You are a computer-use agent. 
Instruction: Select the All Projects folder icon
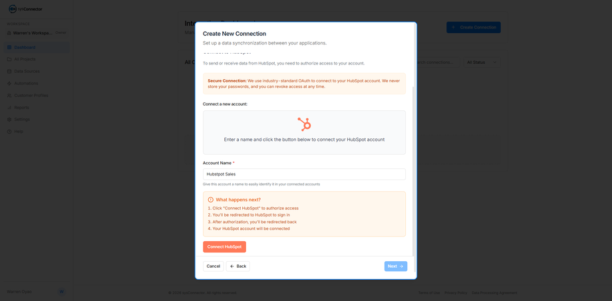[x=9, y=59]
